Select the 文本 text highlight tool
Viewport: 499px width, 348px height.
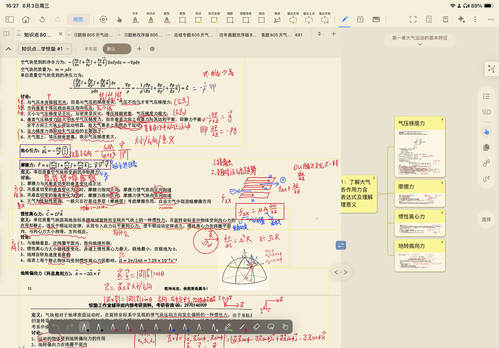click(x=135, y=18)
